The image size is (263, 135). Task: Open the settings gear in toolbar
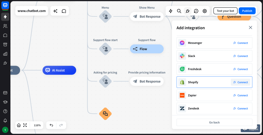pyautogui.click(x=205, y=11)
